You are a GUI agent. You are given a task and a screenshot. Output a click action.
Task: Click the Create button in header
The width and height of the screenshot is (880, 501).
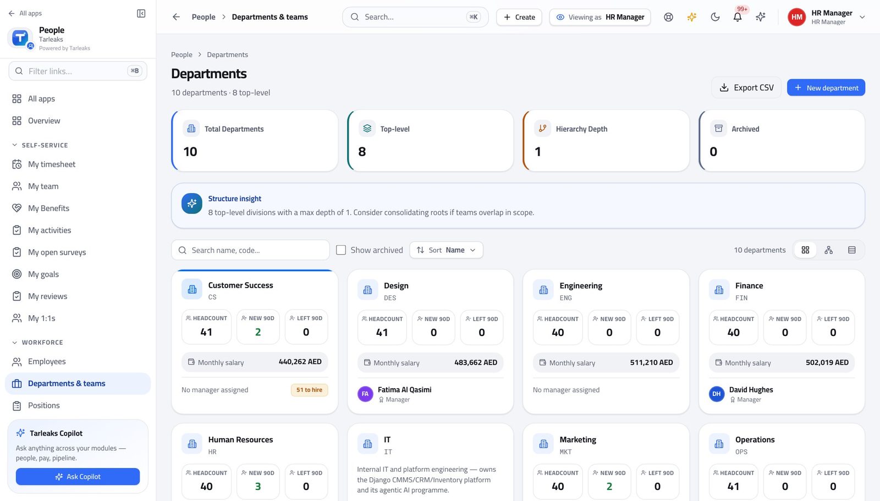click(x=519, y=17)
